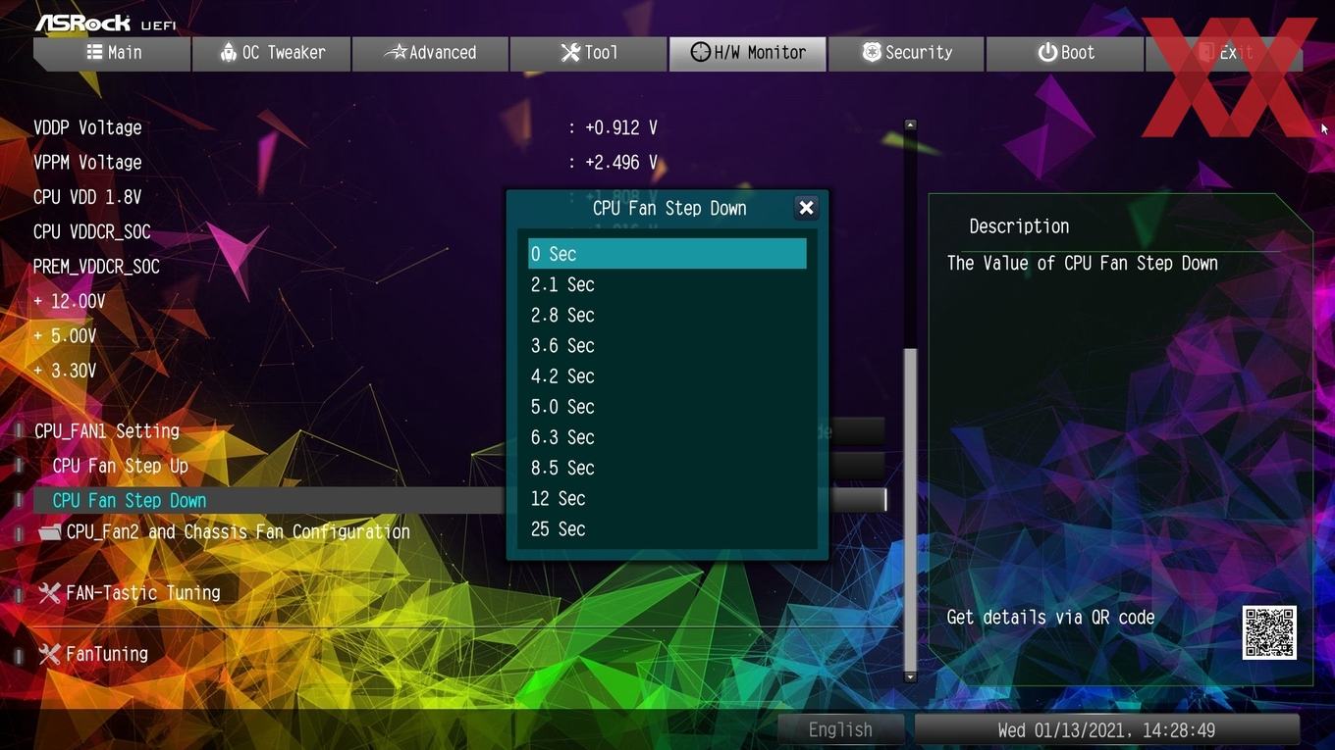Change language via English button
Viewport: 1335px width, 750px height.
click(840, 730)
